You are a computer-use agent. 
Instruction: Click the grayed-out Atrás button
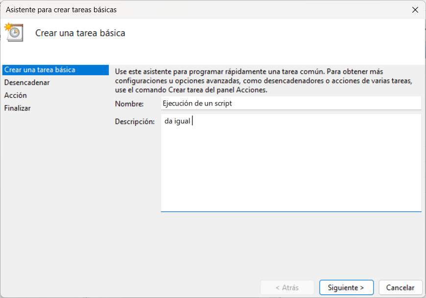click(x=287, y=287)
